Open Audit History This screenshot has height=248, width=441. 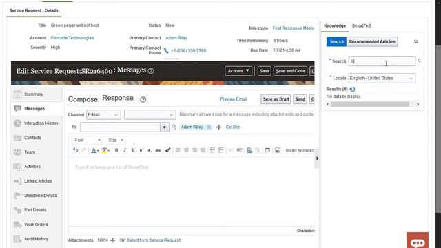pyautogui.click(x=37, y=239)
